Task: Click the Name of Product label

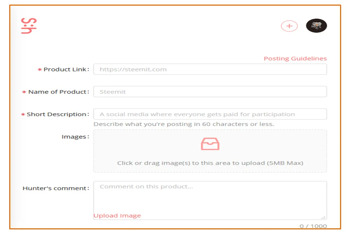Action: [58, 92]
